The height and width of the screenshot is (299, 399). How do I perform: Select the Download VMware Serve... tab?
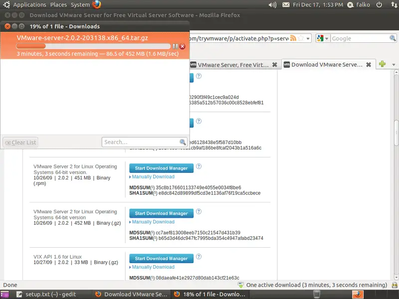click(328, 65)
